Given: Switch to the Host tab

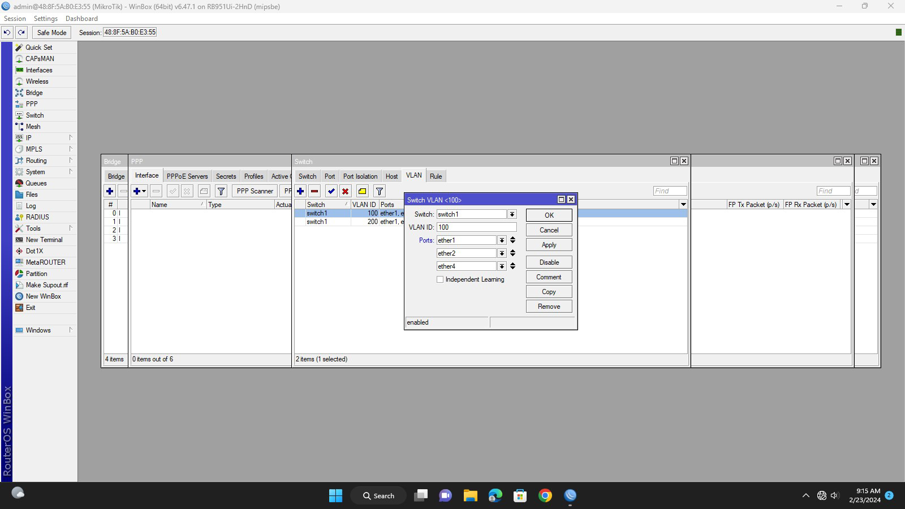Looking at the screenshot, I should coord(391,176).
